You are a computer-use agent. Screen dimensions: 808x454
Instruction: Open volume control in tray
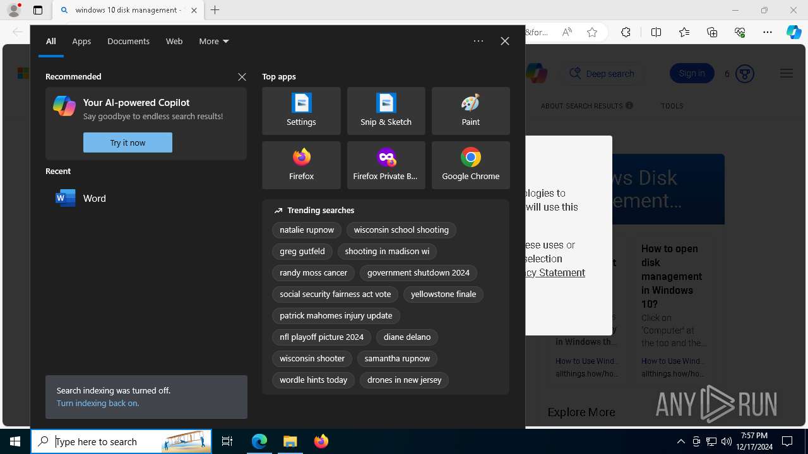click(x=726, y=441)
